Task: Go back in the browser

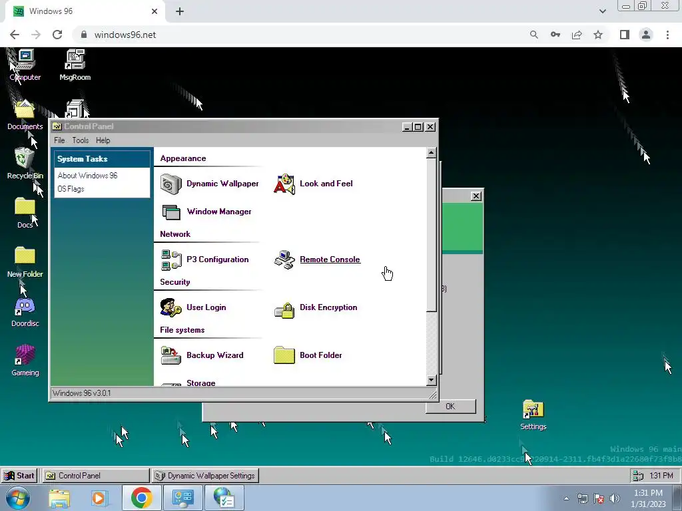Action: tap(15, 35)
